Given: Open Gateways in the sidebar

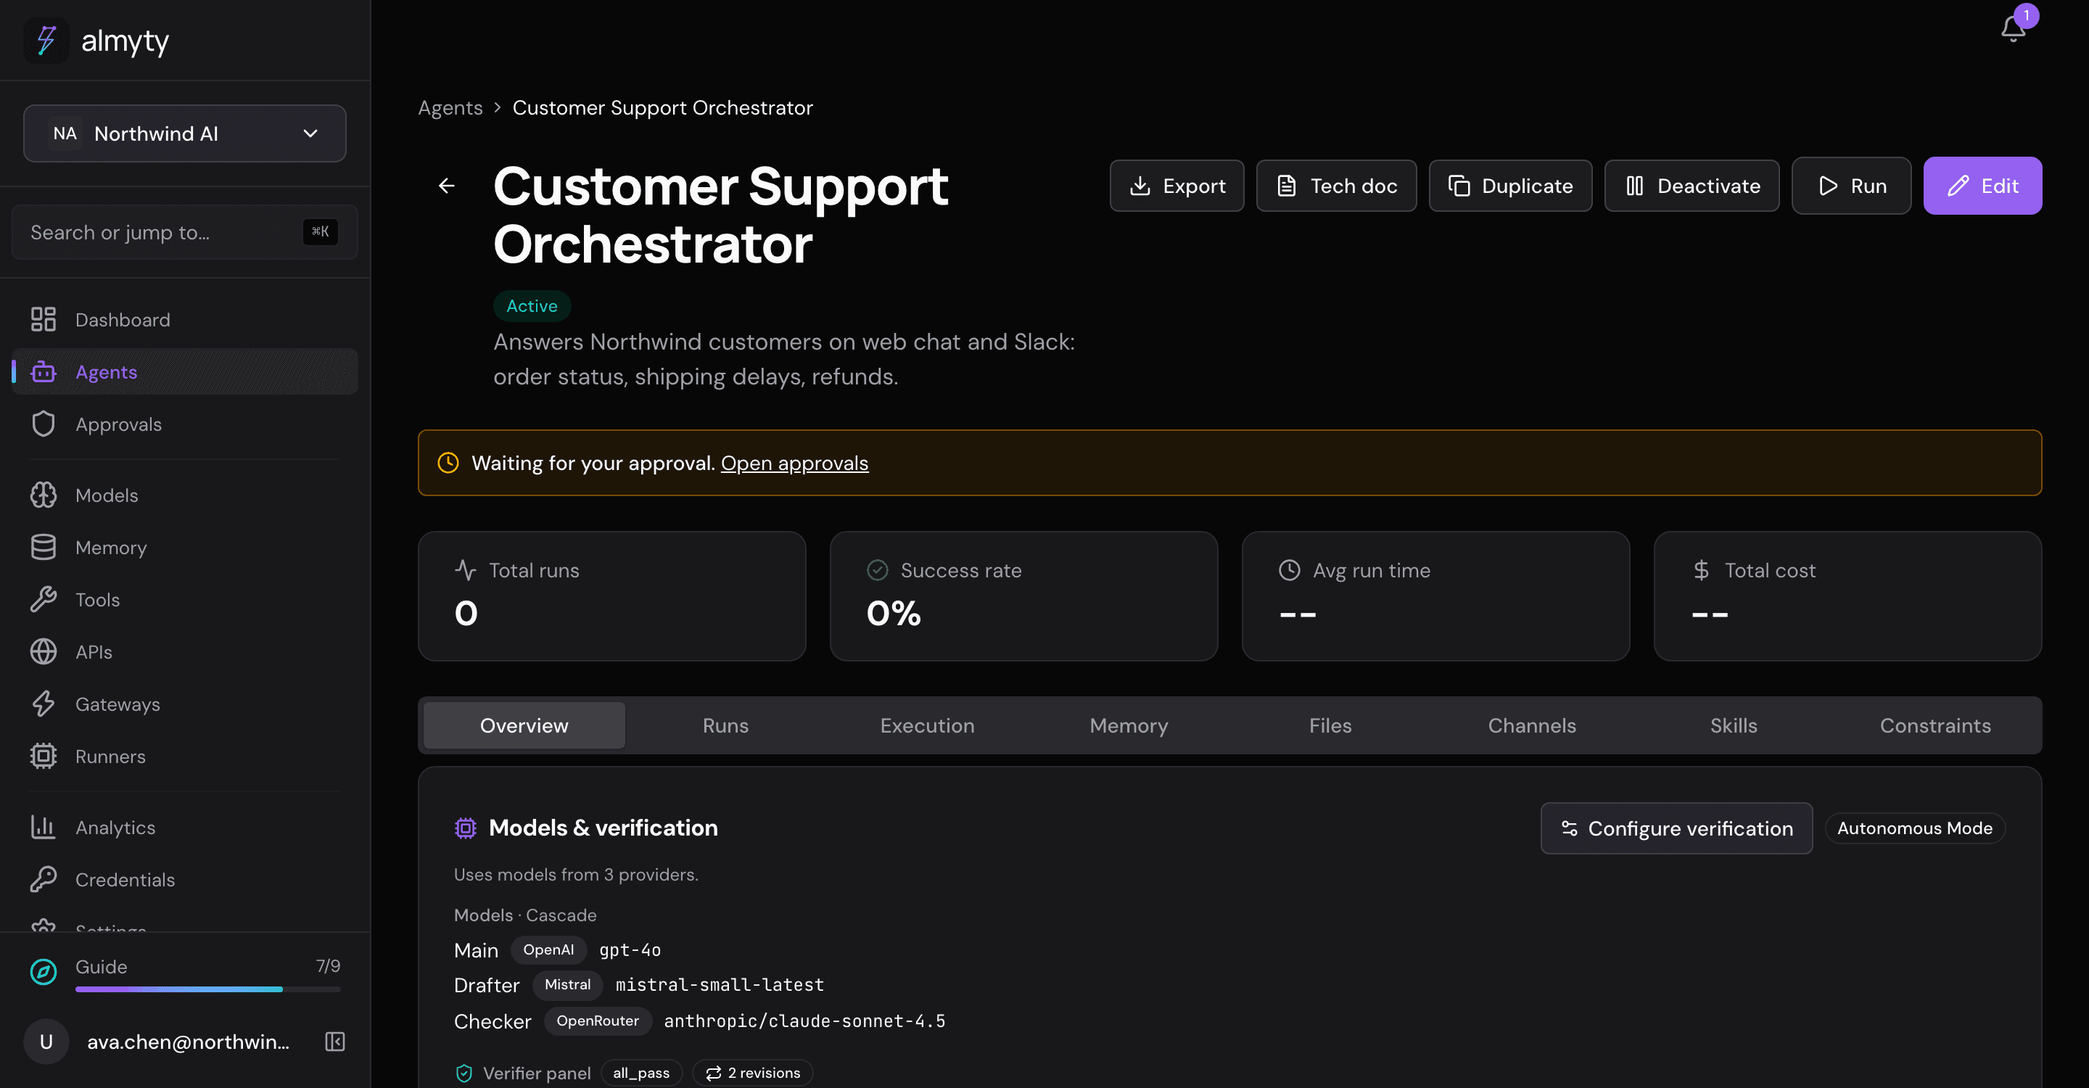Looking at the screenshot, I should [x=185, y=704].
